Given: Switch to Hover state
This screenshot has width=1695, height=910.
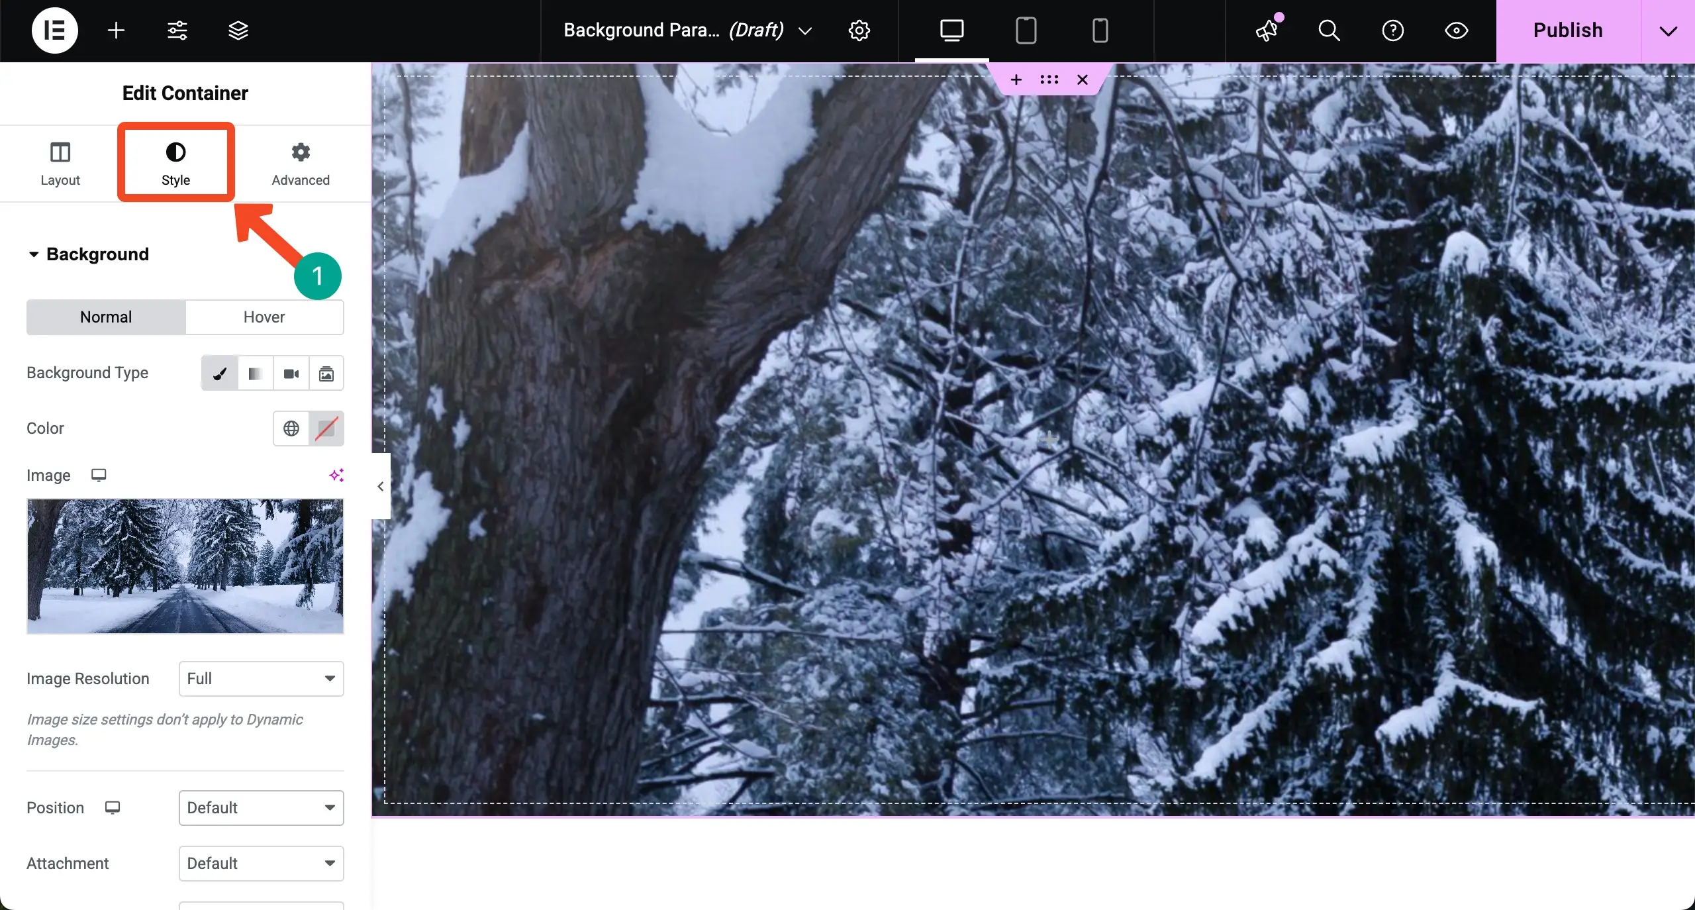Looking at the screenshot, I should [264, 317].
